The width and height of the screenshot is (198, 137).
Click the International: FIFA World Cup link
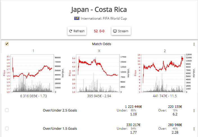(103, 19)
